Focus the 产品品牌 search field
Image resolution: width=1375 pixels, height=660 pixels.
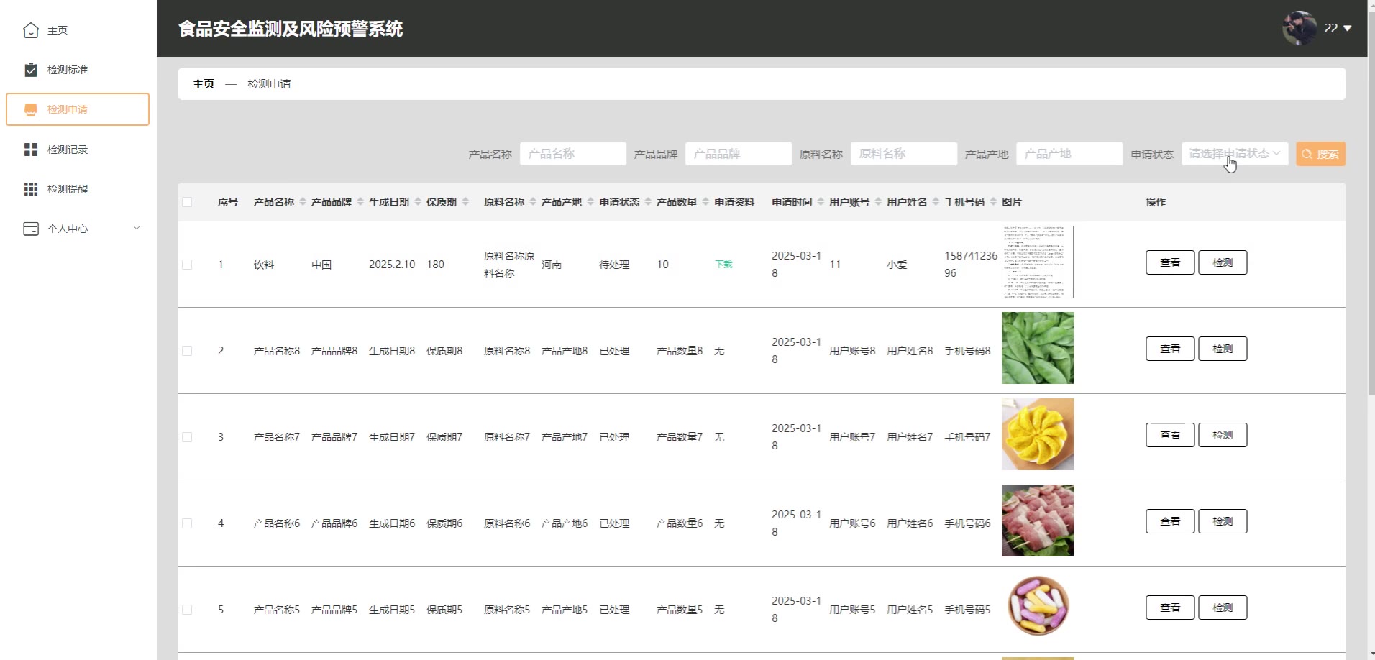(738, 154)
